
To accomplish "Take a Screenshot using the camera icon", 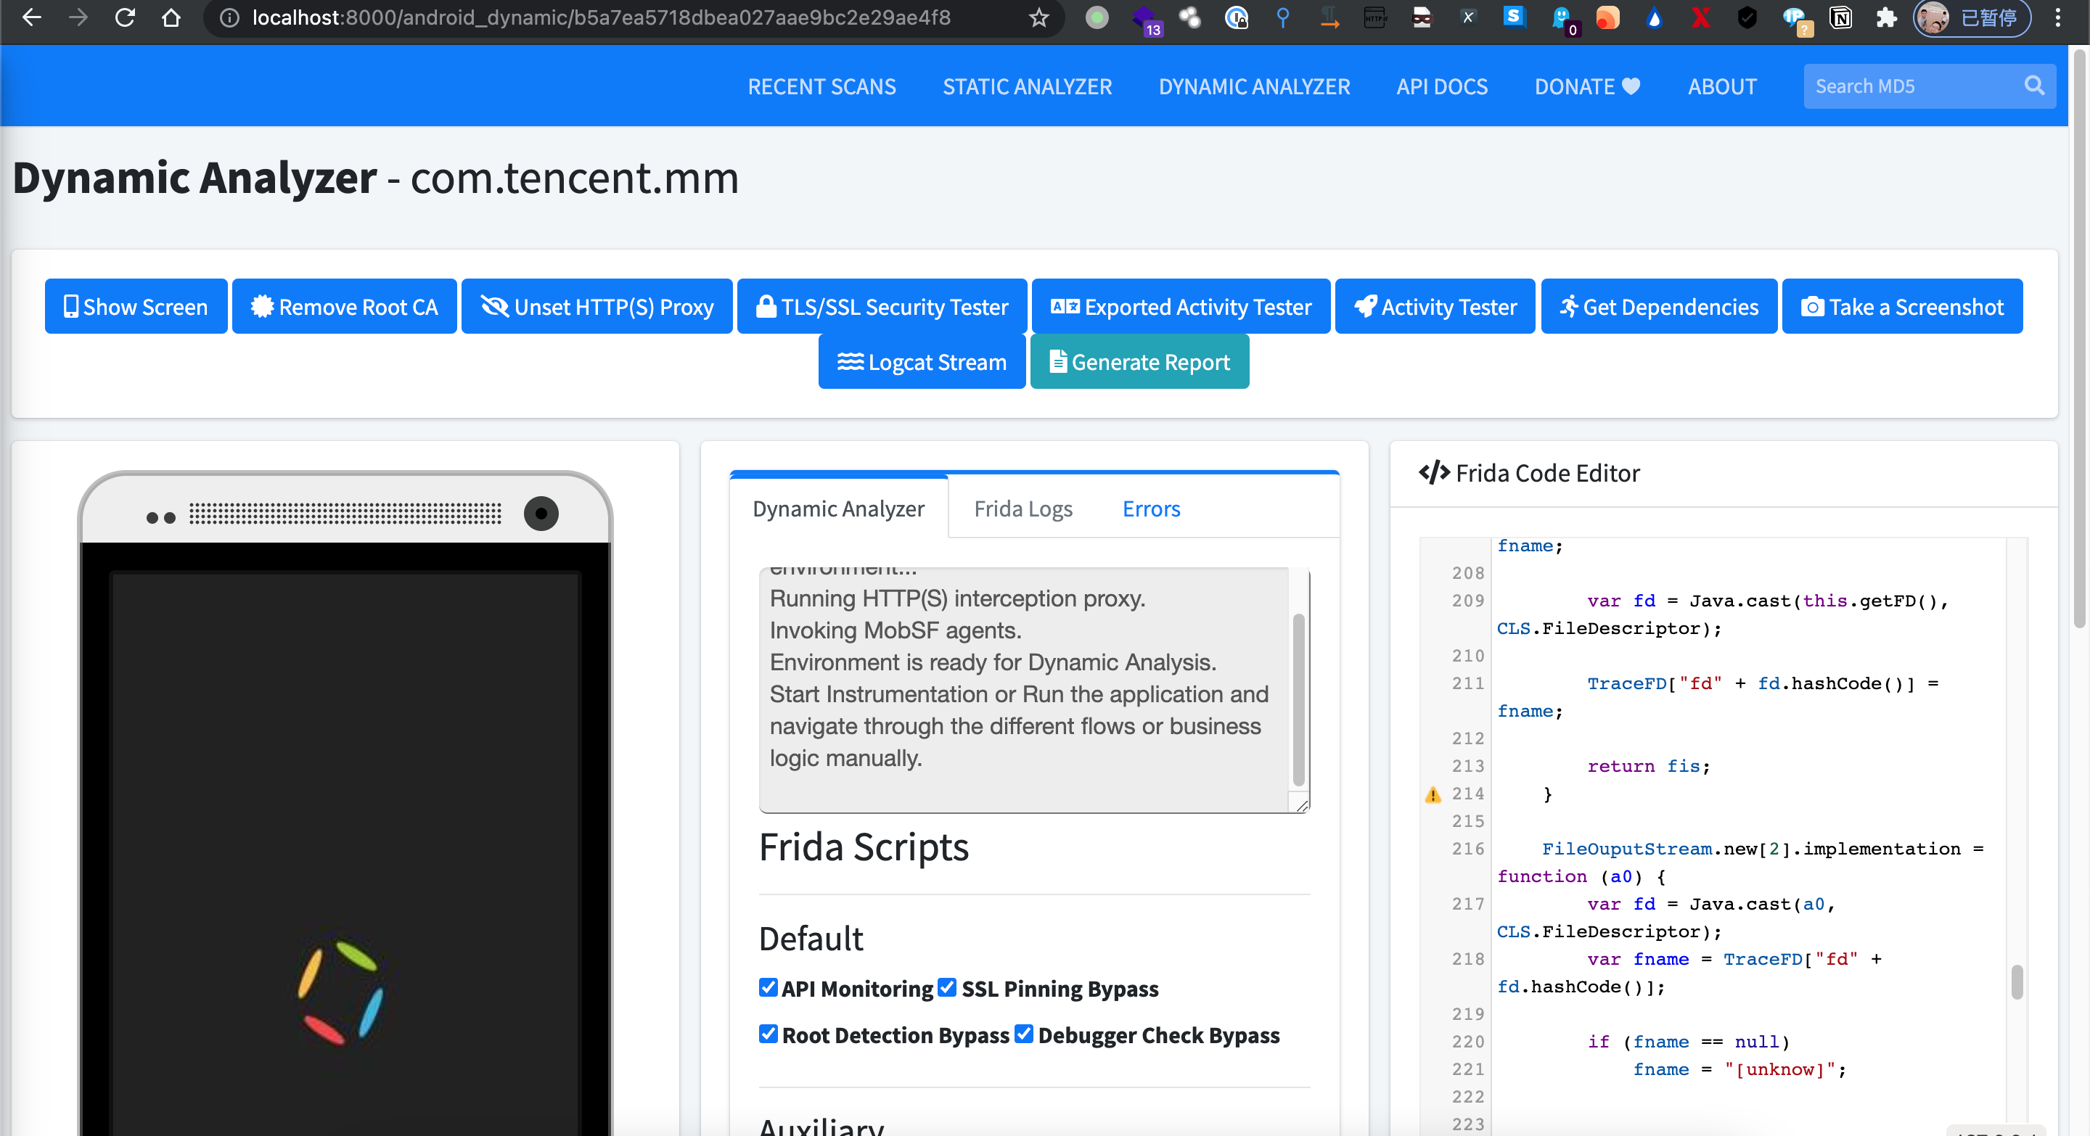I will click(x=1813, y=307).
